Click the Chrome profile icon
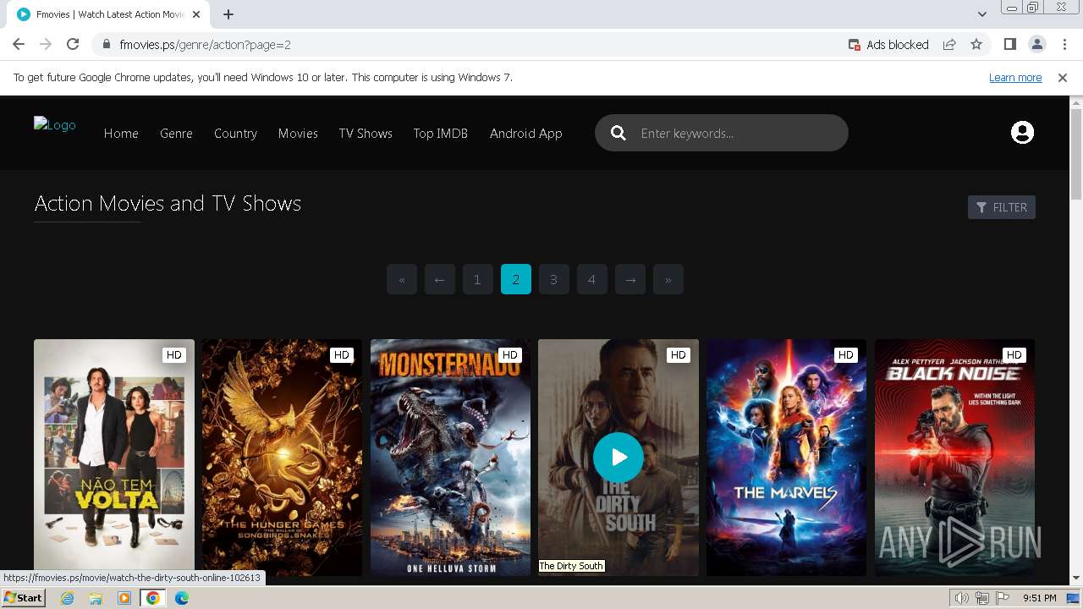Screen dimensions: 1083x609 (1036, 44)
